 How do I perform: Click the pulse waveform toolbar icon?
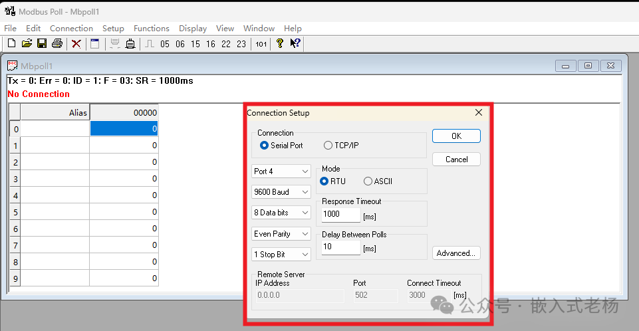[x=150, y=44]
